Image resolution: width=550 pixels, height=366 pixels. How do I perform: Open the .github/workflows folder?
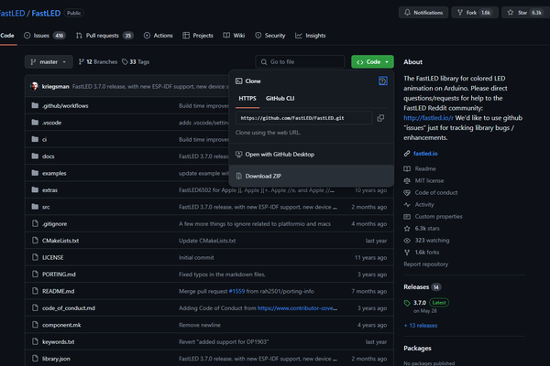pyautogui.click(x=65, y=106)
